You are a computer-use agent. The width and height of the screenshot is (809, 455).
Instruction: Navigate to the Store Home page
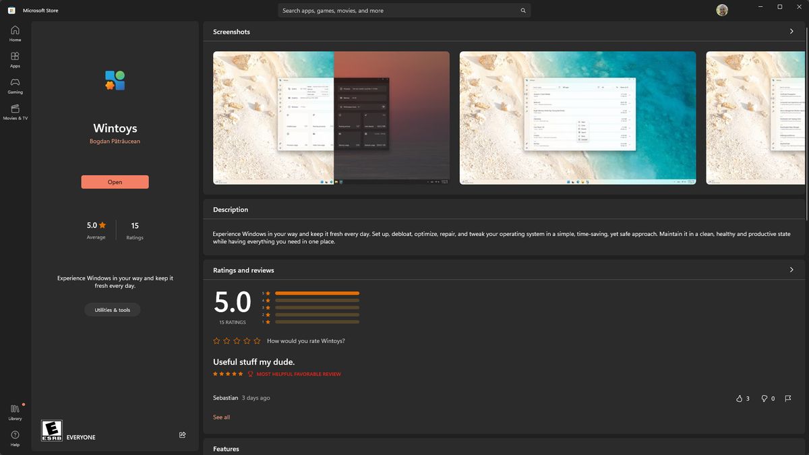14,32
